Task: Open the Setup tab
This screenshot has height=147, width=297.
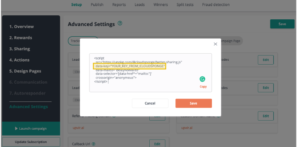Action: pos(76,5)
